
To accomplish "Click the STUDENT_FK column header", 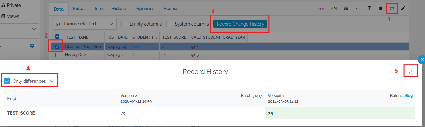I will point(145,37).
